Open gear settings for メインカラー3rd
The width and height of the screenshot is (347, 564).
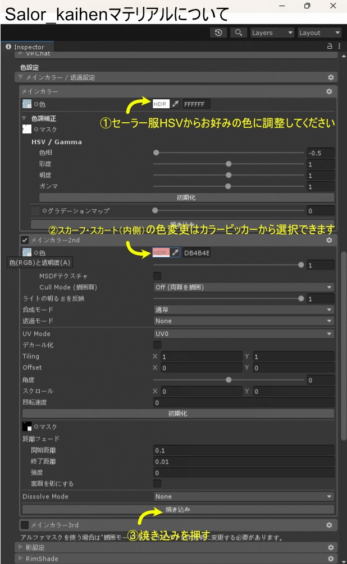click(x=329, y=525)
